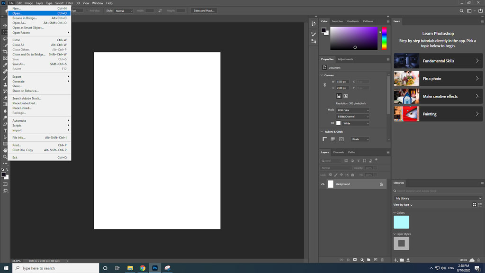485x273 pixels.
Task: Create a new layer
Action: pos(376,260)
